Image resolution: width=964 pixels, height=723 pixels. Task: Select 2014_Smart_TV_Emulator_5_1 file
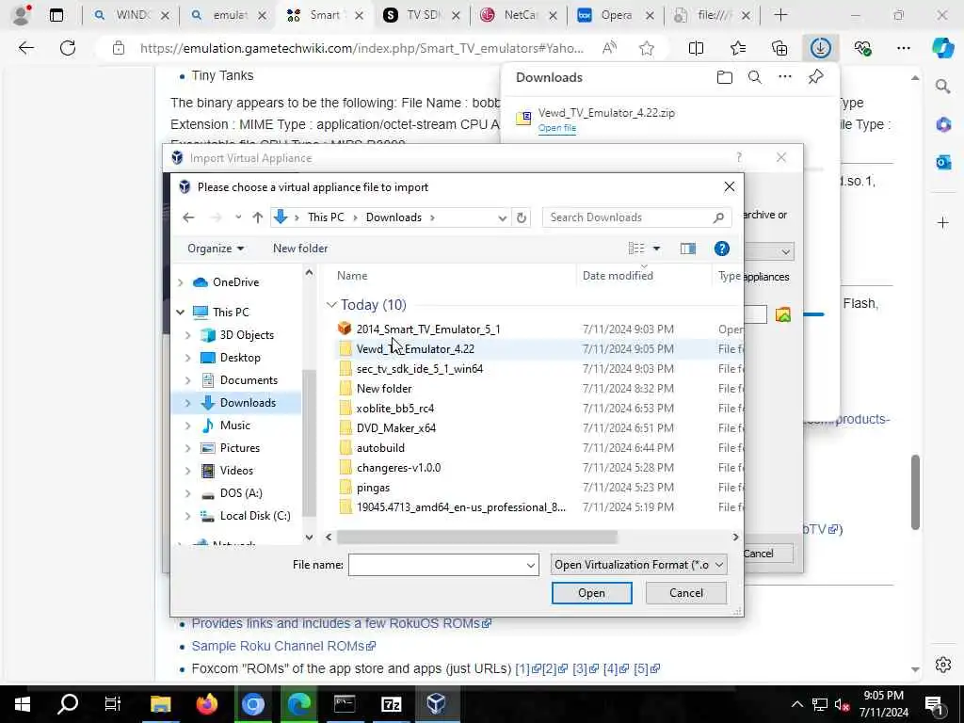(x=428, y=329)
